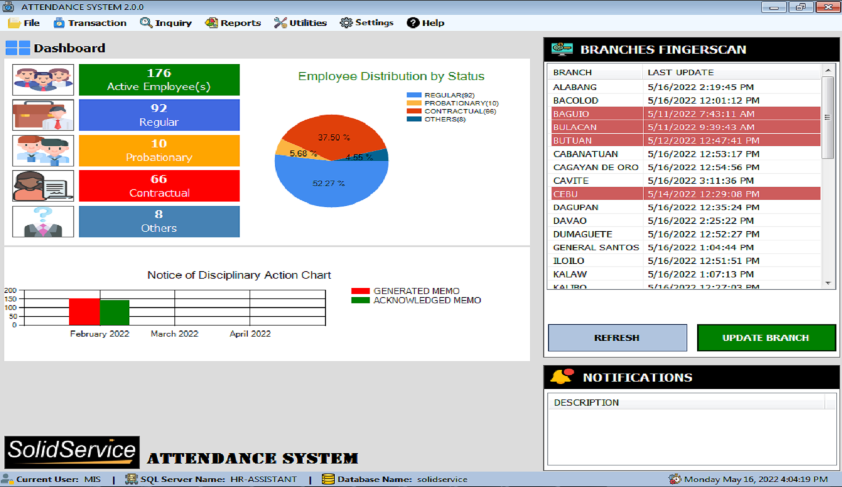Select the GENERAL SANTOS row
842x487 pixels.
point(684,248)
